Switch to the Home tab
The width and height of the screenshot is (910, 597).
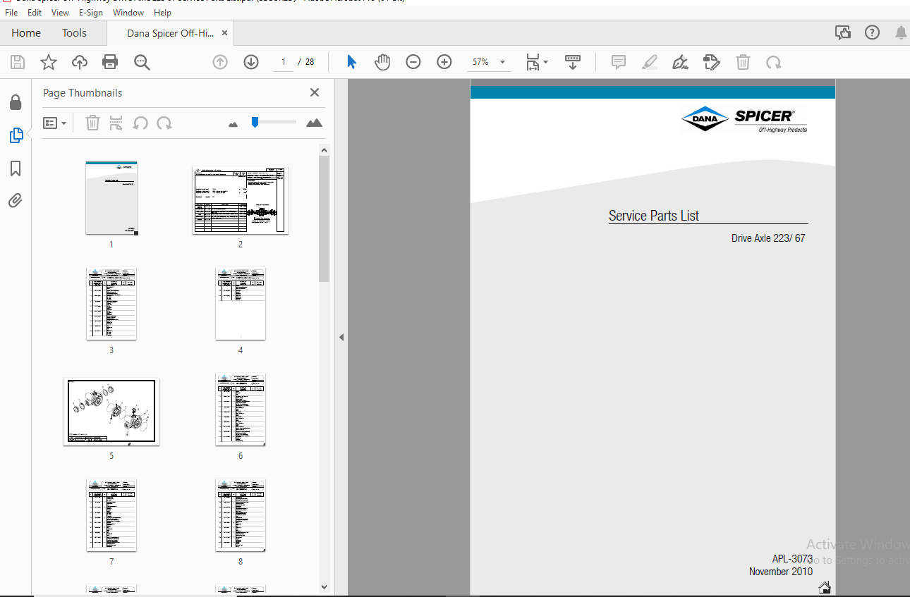coord(26,33)
